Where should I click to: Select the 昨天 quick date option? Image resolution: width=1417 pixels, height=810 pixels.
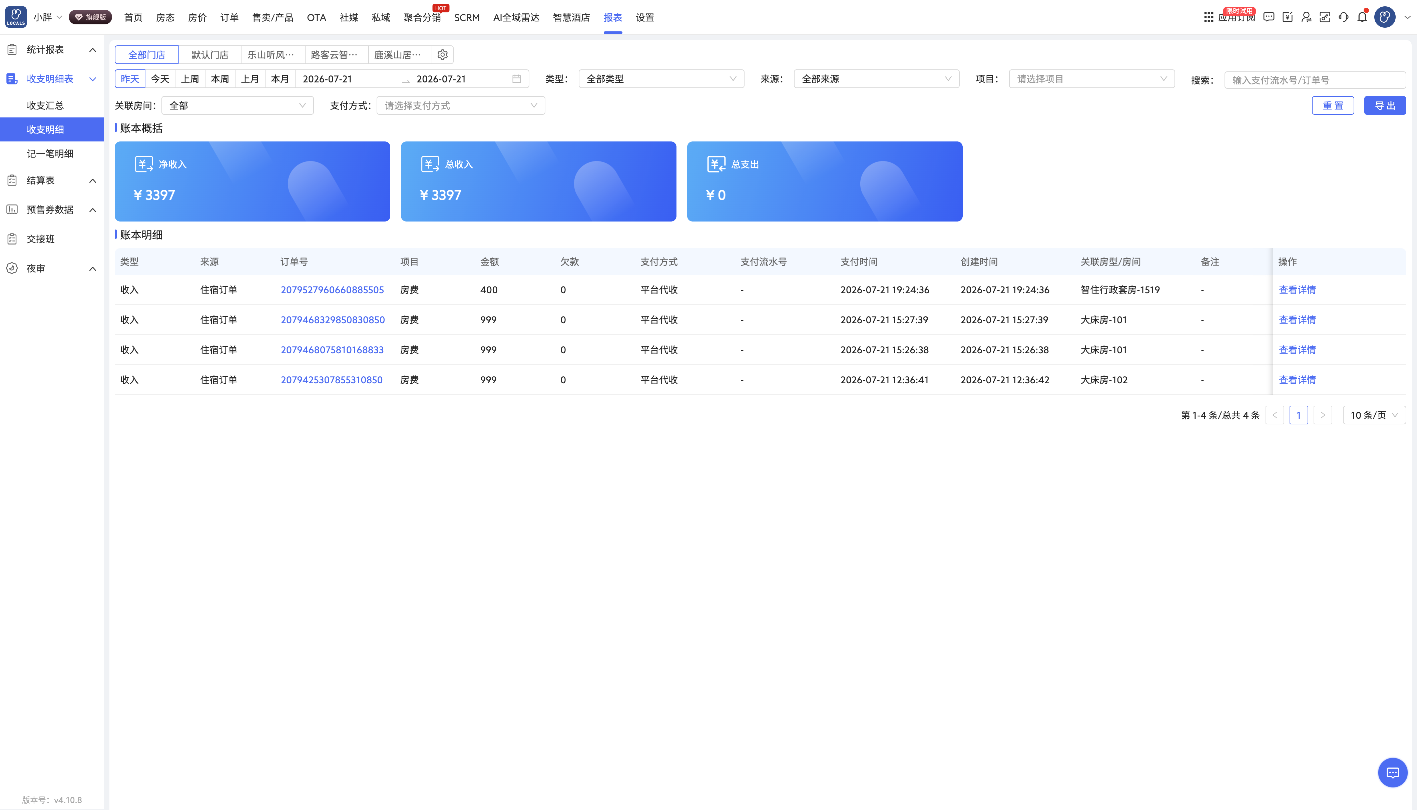tap(130, 79)
